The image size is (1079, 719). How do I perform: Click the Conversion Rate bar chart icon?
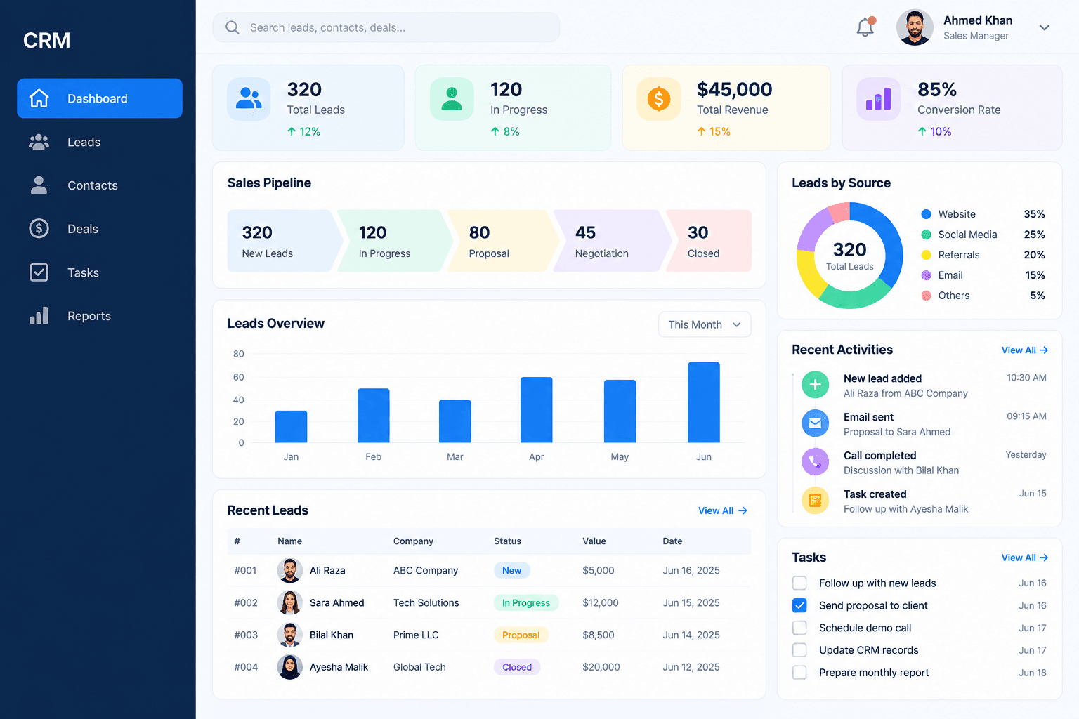coord(878,98)
